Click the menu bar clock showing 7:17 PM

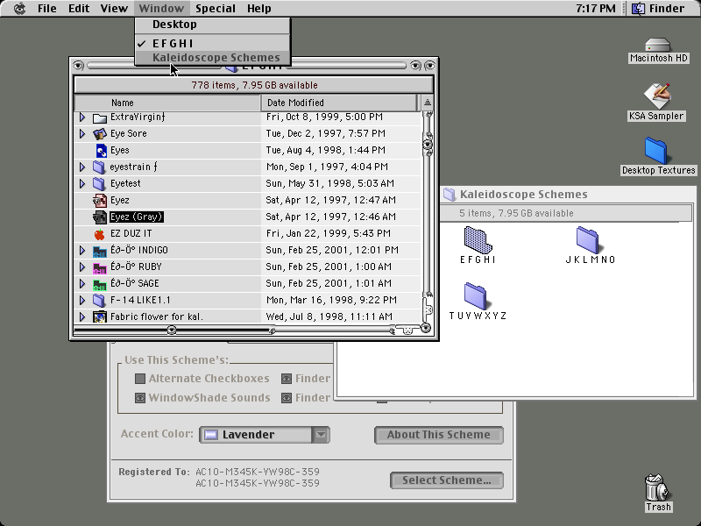[x=595, y=8]
